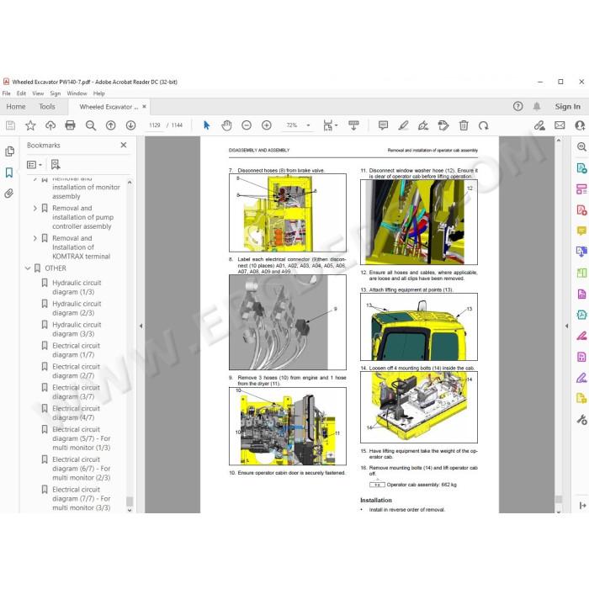Click the delete trash icon
The height and width of the screenshot is (589, 589).
pos(464,125)
